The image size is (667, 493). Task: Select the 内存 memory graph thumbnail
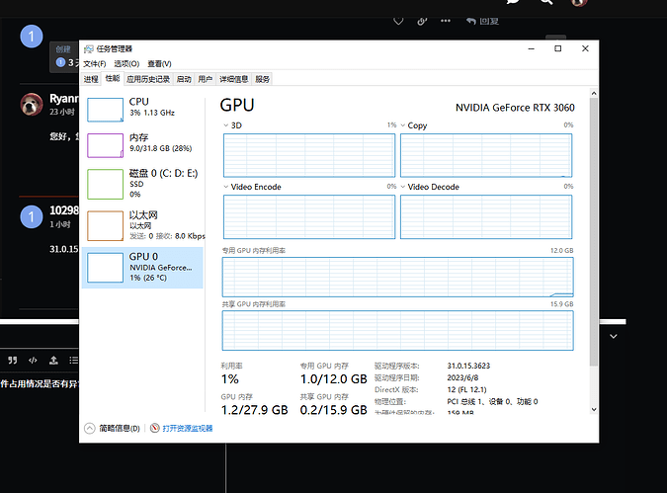coord(106,145)
